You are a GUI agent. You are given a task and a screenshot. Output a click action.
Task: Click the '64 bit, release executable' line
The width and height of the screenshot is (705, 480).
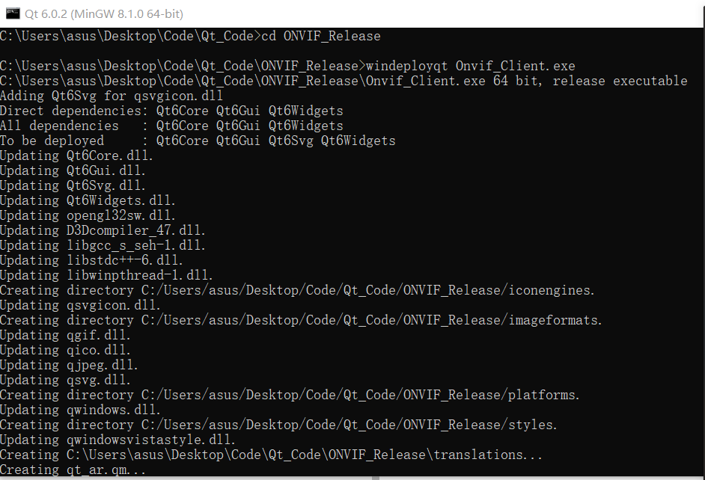click(344, 81)
